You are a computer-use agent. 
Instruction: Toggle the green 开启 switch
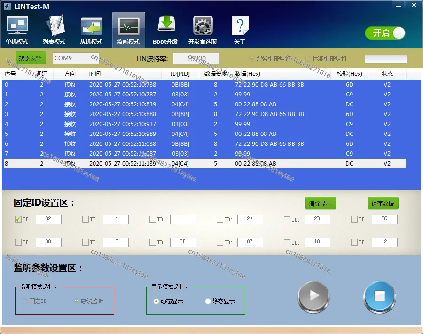[x=385, y=33]
